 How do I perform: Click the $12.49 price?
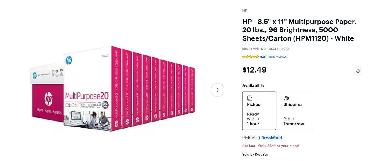click(254, 70)
